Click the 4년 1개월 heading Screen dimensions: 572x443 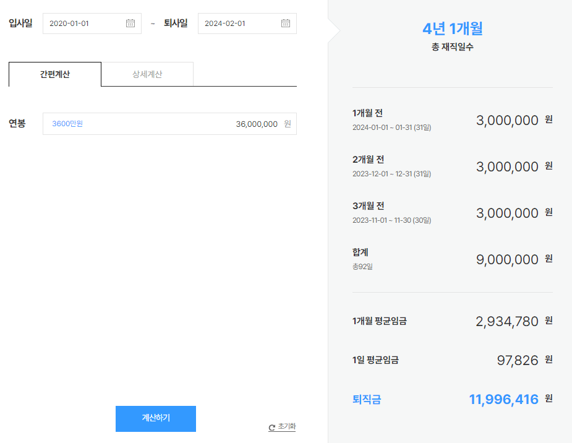click(453, 28)
